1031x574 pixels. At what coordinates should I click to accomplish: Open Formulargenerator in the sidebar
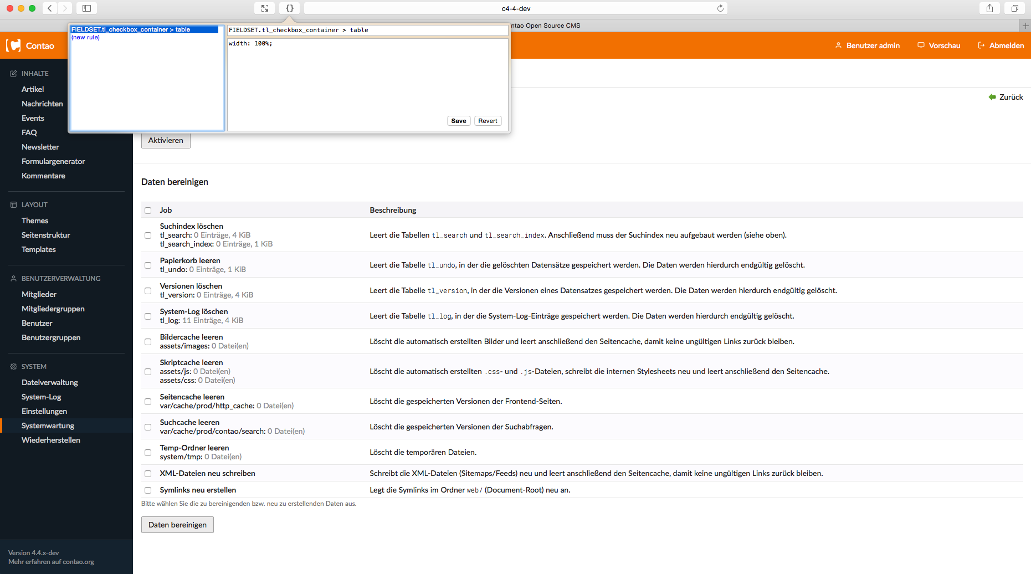53,161
